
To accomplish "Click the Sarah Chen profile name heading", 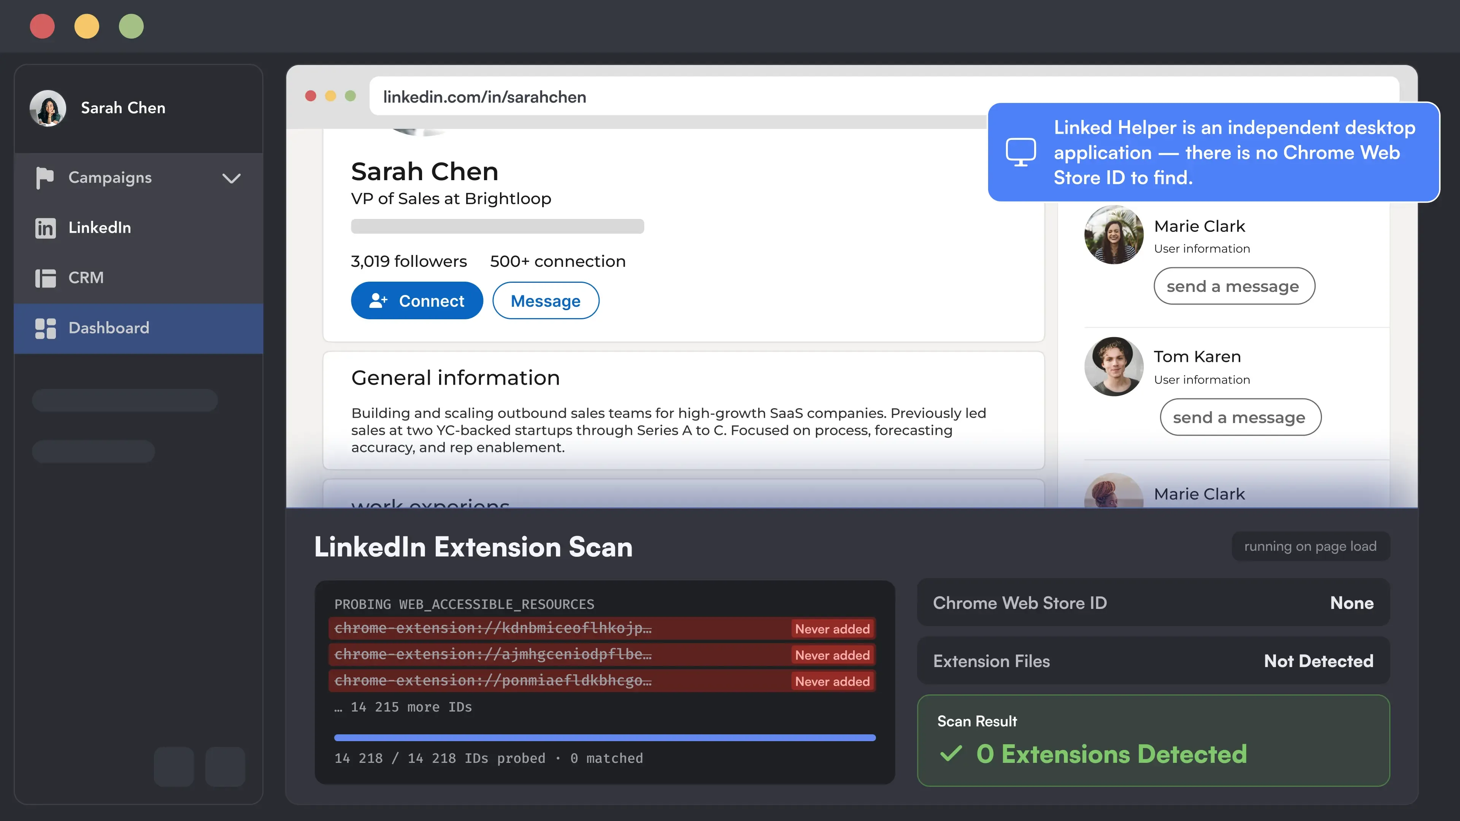I will [x=425, y=171].
